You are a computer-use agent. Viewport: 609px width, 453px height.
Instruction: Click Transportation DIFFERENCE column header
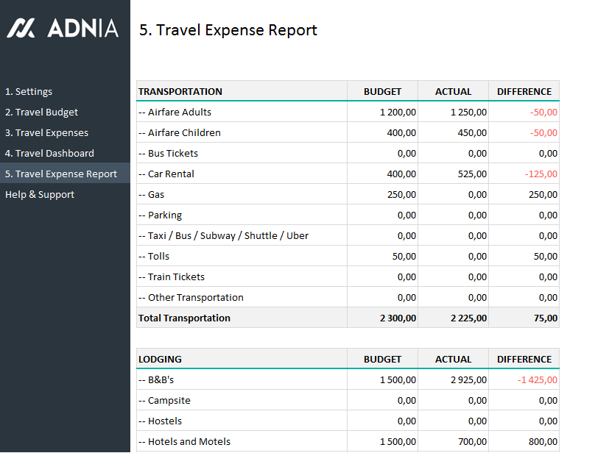click(x=524, y=92)
